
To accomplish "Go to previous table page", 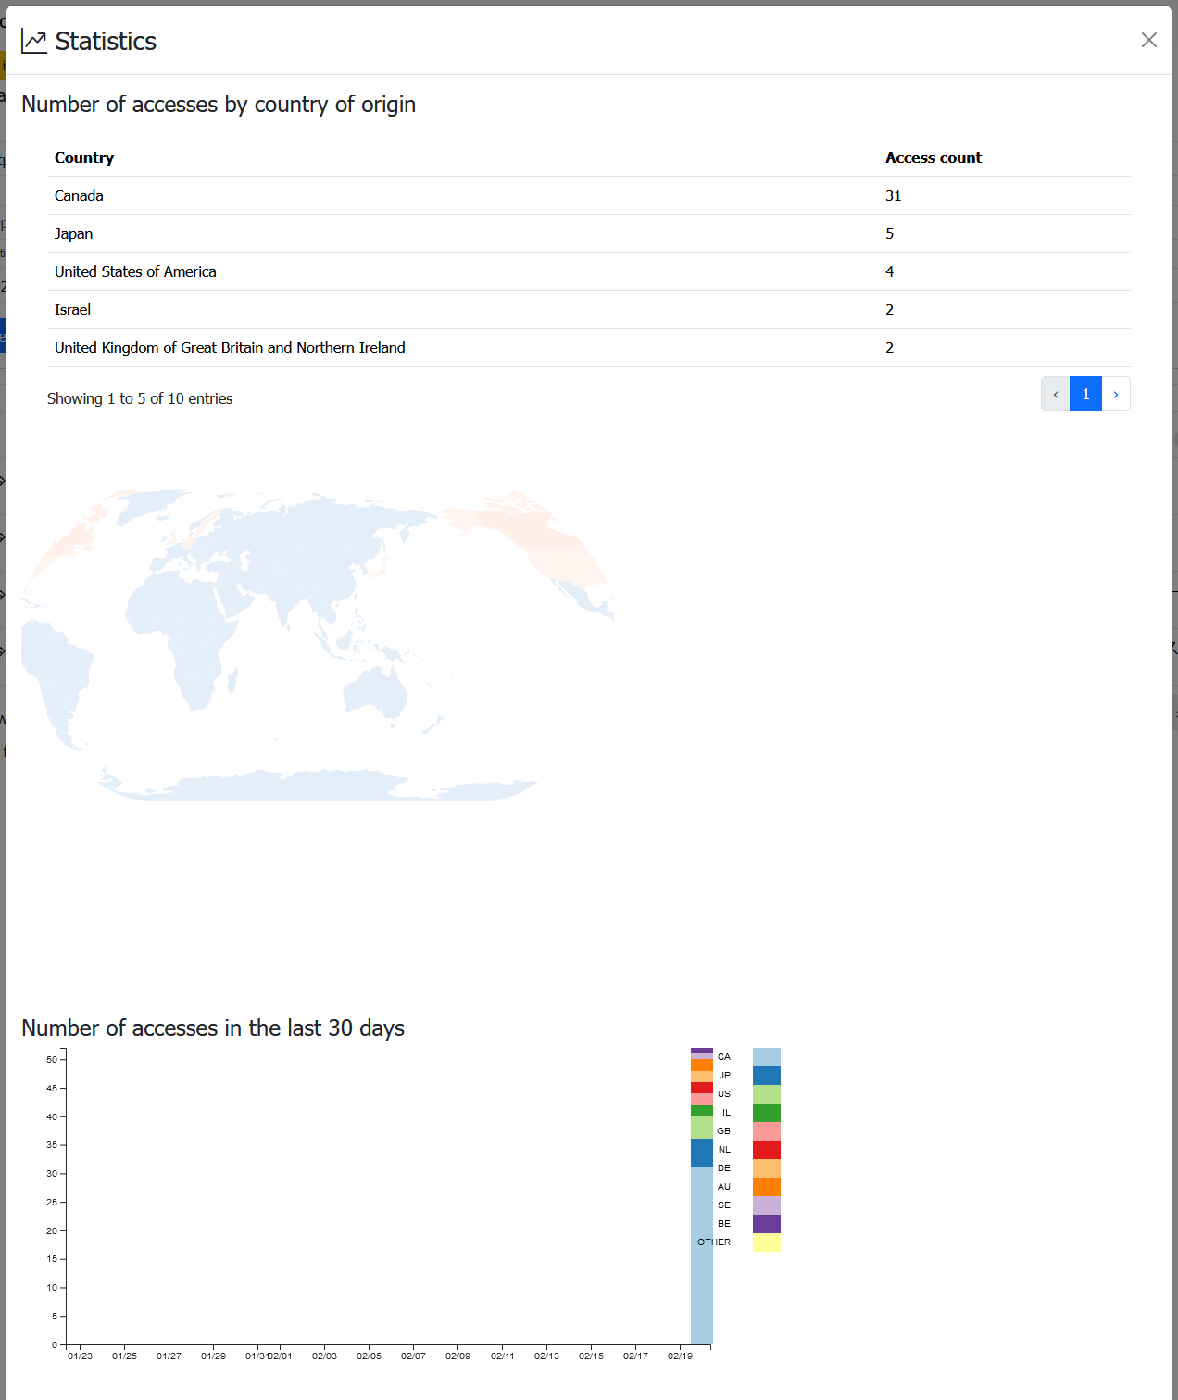I will tap(1056, 394).
